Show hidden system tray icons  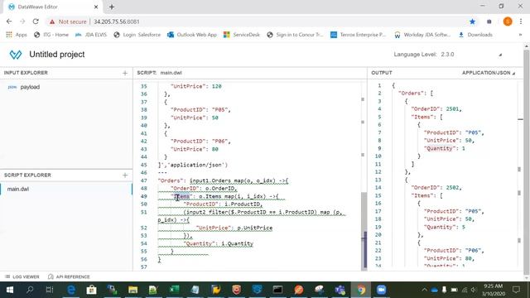click(x=424, y=290)
